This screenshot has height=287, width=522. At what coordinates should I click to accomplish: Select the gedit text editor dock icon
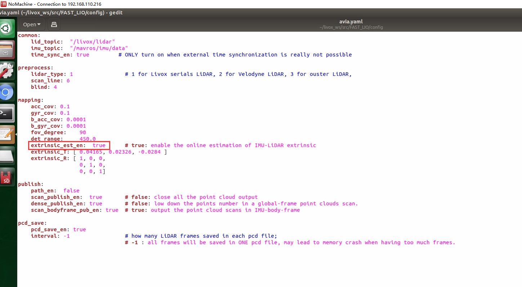(x=7, y=135)
